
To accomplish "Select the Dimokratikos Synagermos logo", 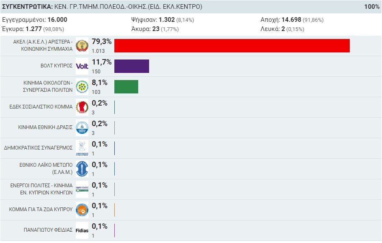I will point(82,148).
